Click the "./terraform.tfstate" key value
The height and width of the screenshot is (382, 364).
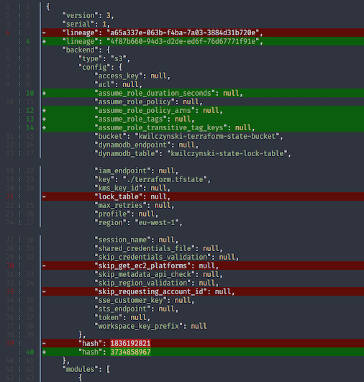tap(165, 180)
